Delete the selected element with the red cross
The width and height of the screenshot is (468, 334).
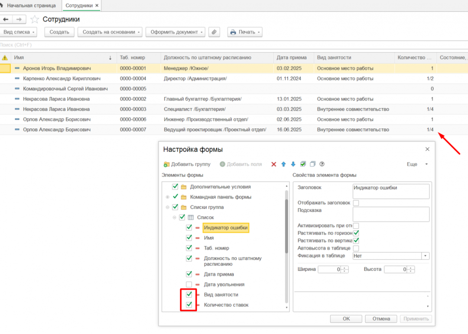click(x=274, y=164)
